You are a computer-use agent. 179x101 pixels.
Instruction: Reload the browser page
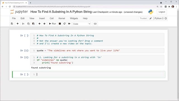tap(10, 7)
